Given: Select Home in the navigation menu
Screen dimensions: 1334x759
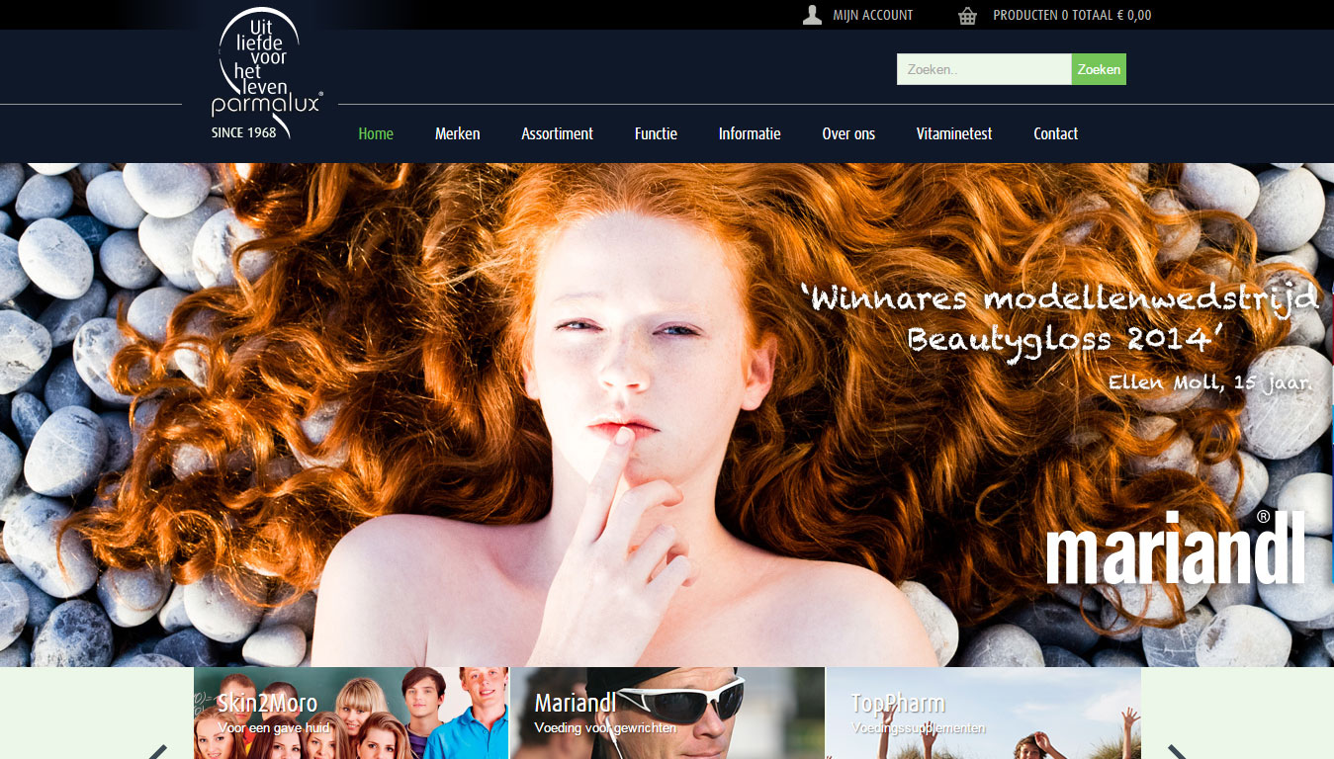Looking at the screenshot, I should click(x=376, y=133).
